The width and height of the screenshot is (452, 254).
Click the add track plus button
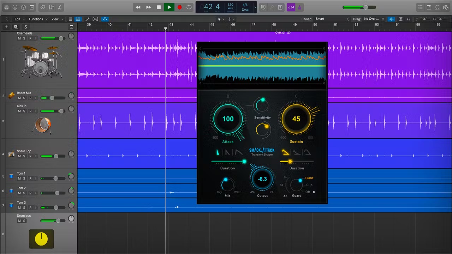tap(6, 27)
